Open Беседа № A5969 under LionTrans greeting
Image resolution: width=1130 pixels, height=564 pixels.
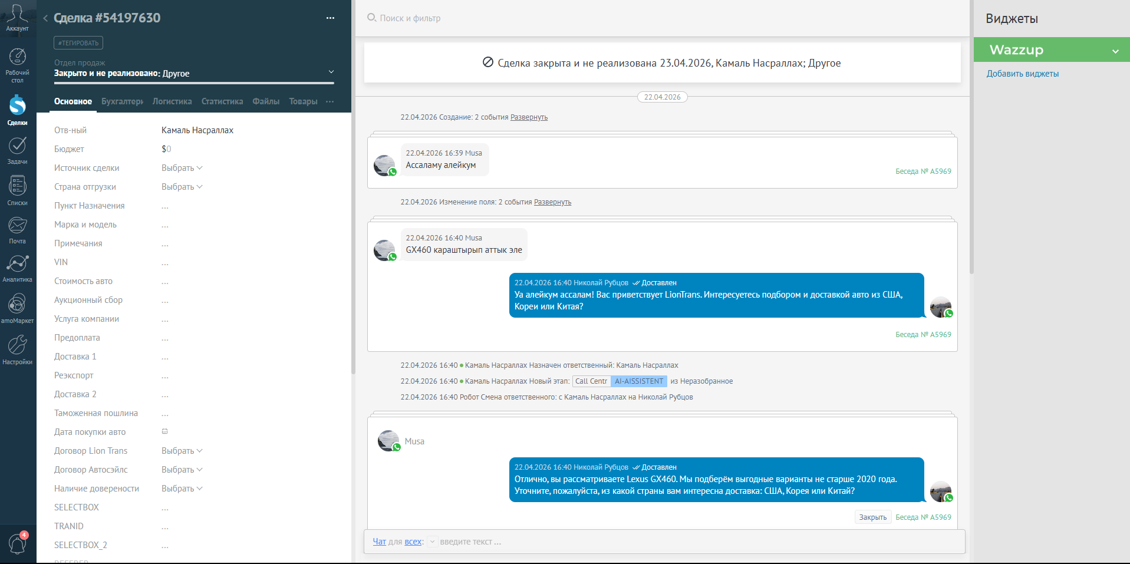tap(923, 335)
